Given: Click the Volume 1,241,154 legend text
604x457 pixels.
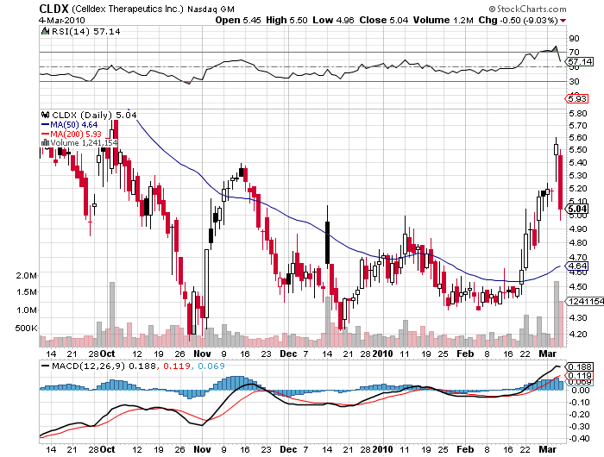Looking at the screenshot, I should pyautogui.click(x=85, y=142).
